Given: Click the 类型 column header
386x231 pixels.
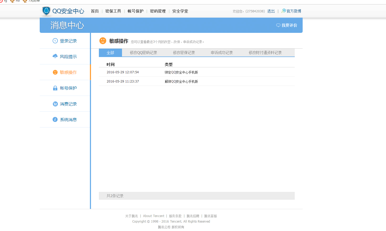Looking at the screenshot, I should pyautogui.click(x=169, y=64).
